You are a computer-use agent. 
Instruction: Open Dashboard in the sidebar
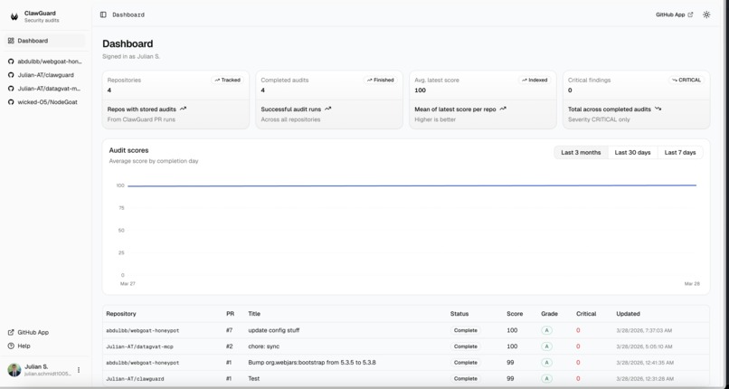[x=45, y=41]
